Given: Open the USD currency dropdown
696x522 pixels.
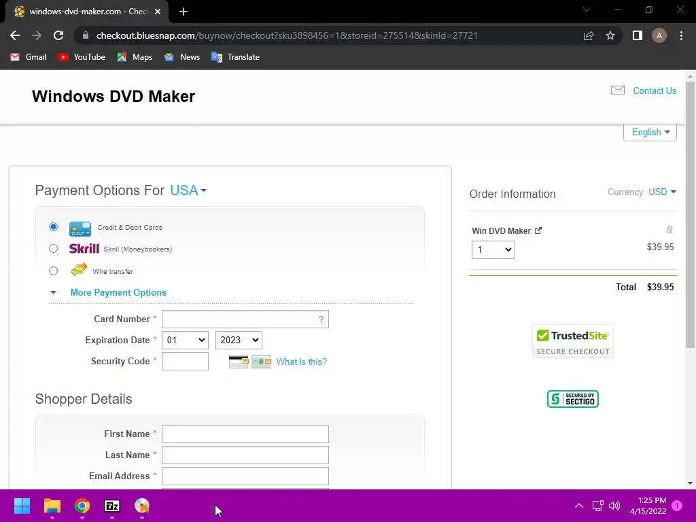Looking at the screenshot, I should (x=662, y=192).
